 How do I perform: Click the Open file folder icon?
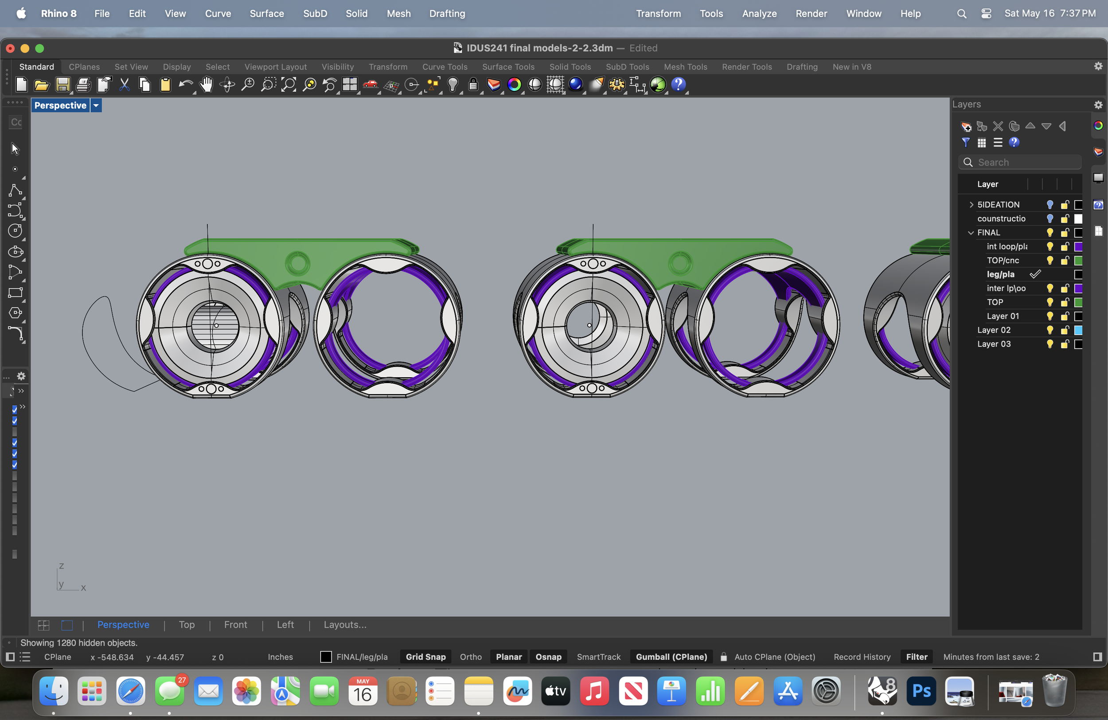[42, 85]
